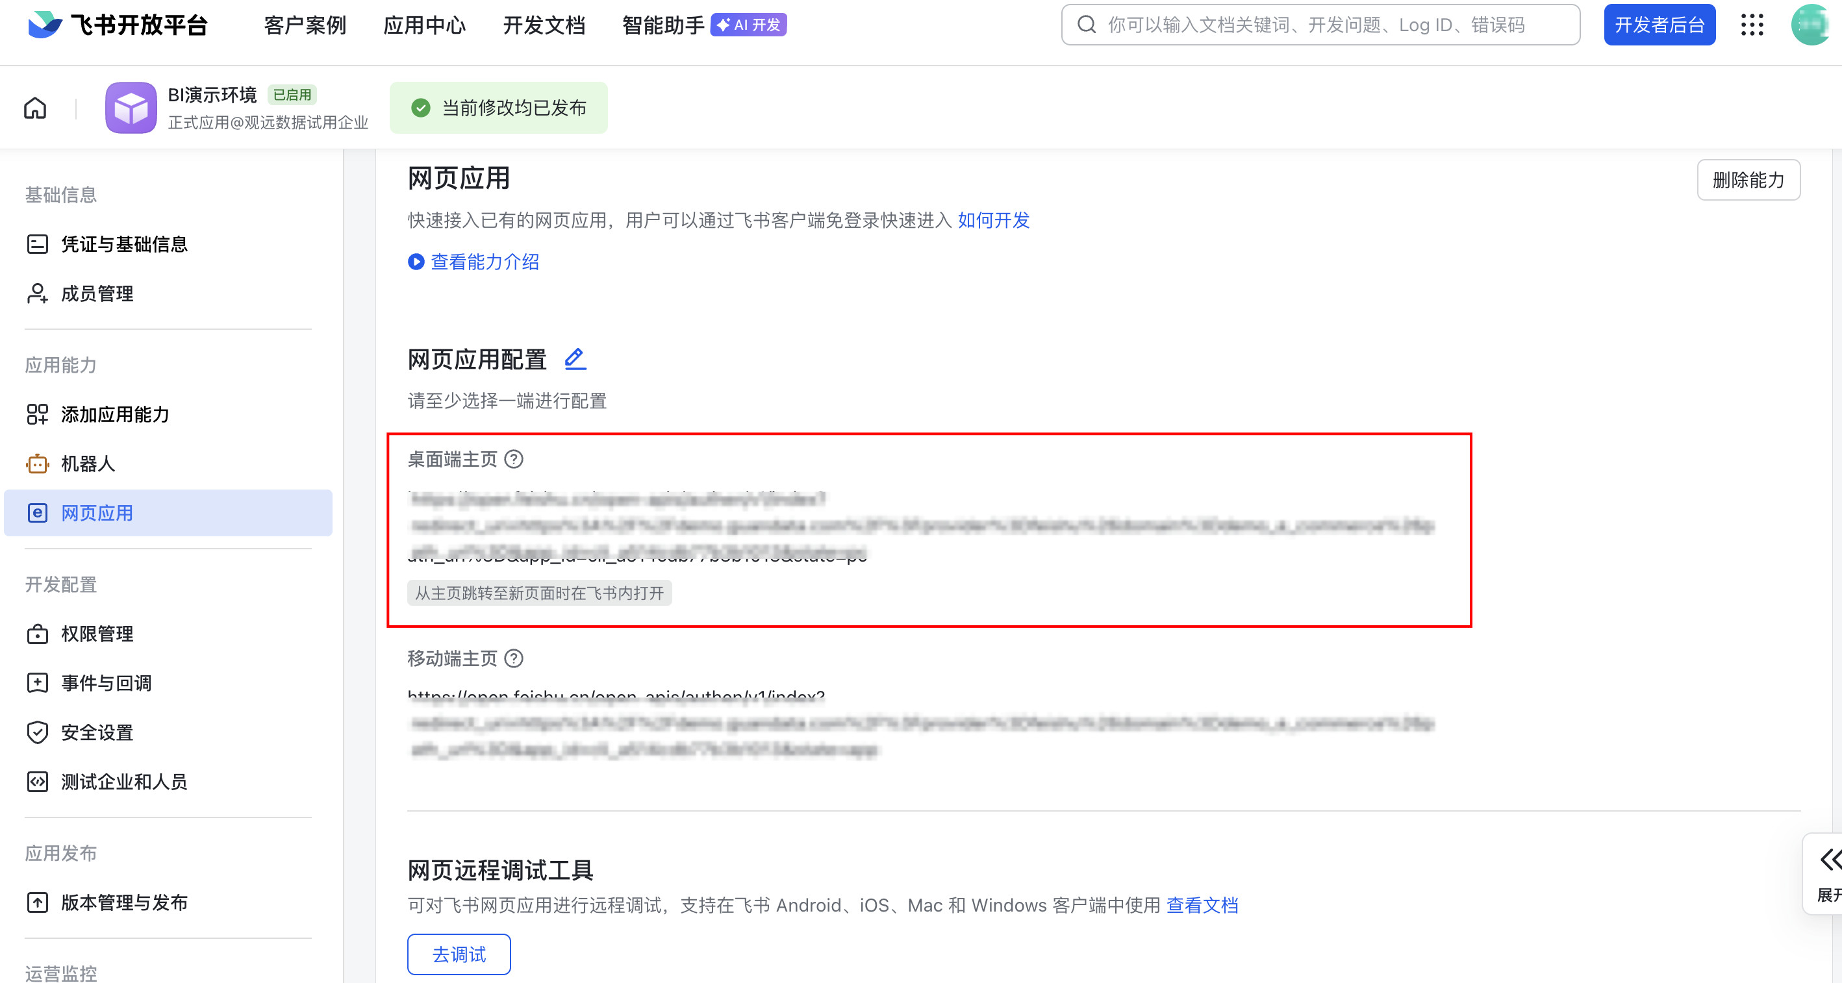Click the 飞书开放平台 logo
This screenshot has height=983, width=1842.
pos(118,25)
